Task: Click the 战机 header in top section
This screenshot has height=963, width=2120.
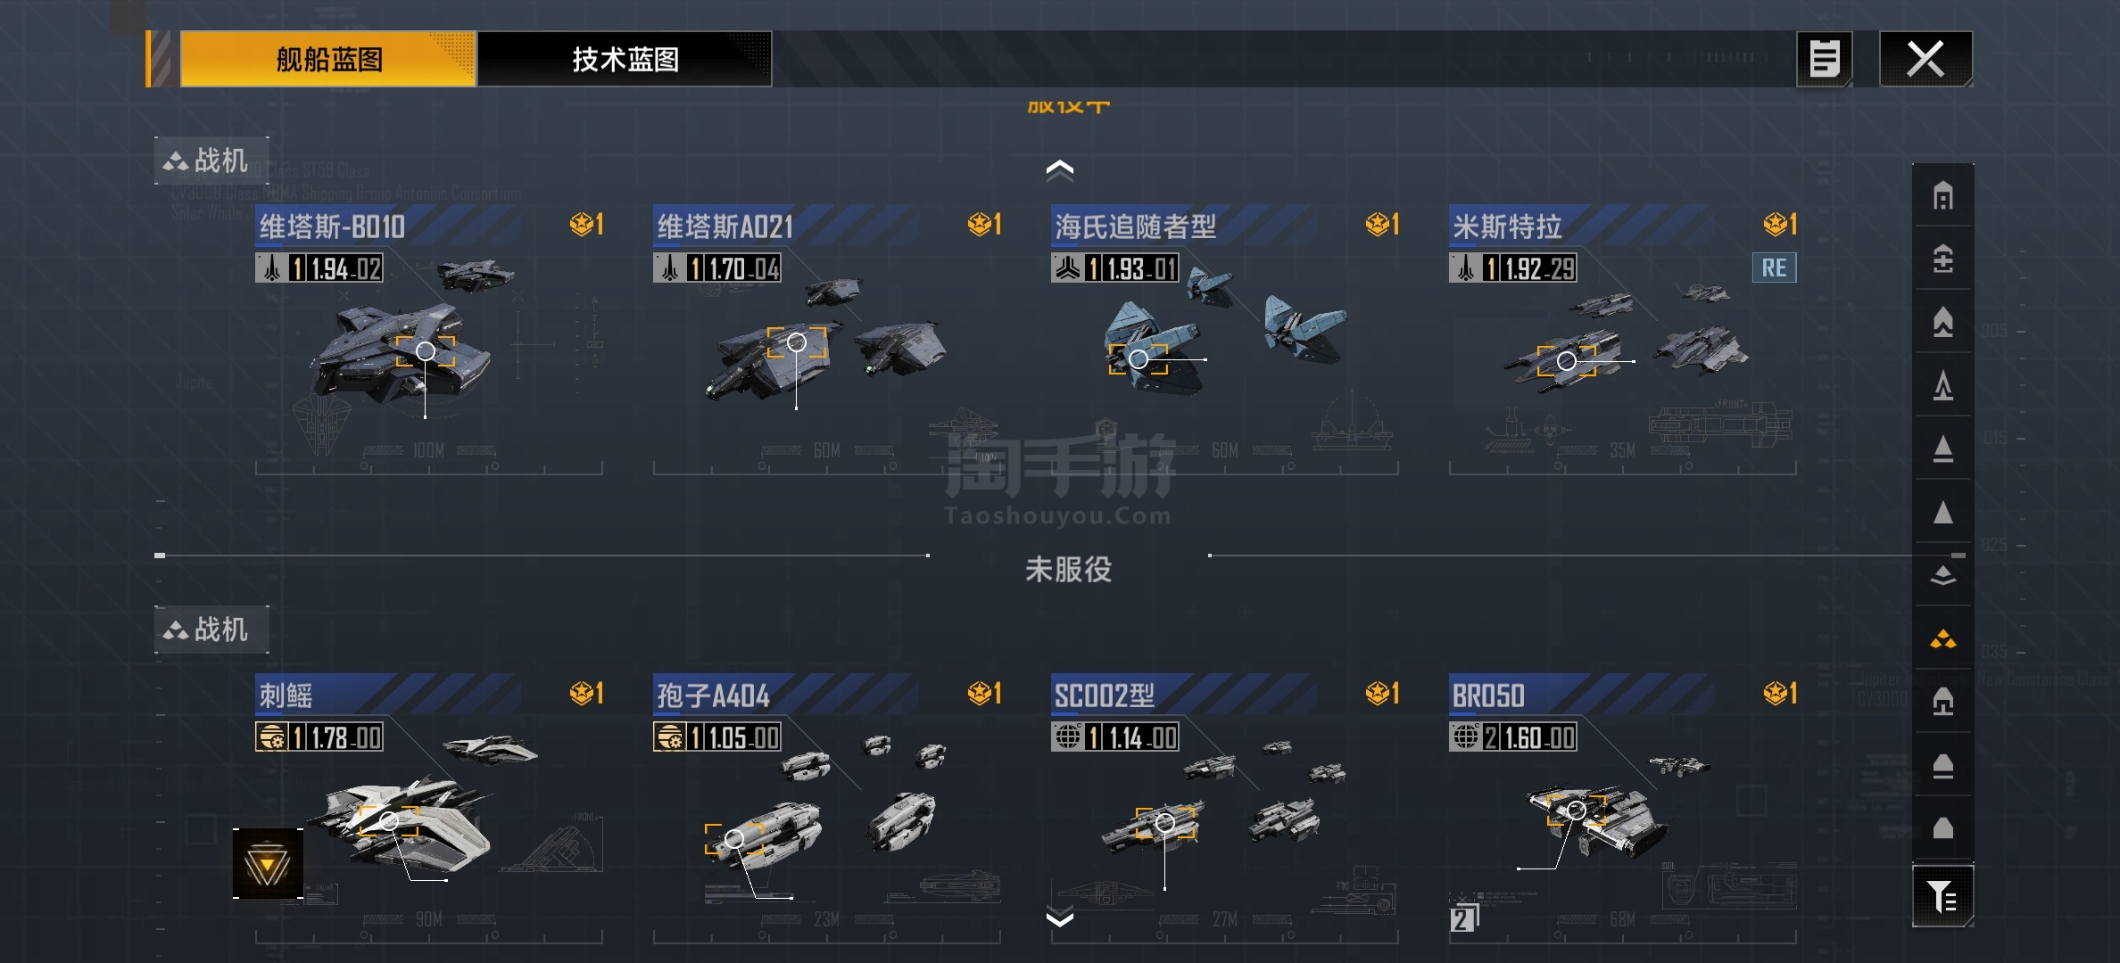Action: tap(211, 160)
